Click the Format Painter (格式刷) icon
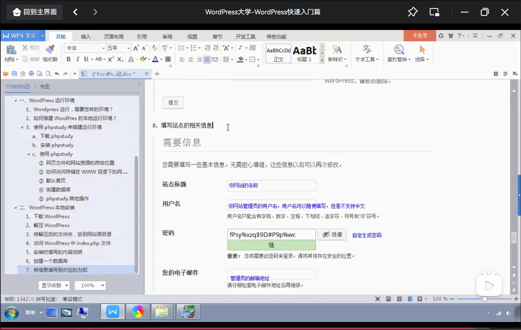The image size is (521, 330). (50, 49)
